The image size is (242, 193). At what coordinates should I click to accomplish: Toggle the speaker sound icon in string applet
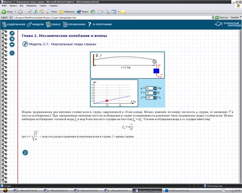tap(97, 55)
